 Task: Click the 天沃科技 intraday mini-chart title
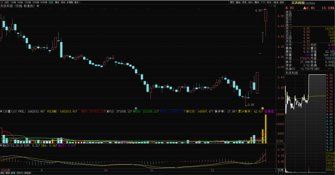292,73
